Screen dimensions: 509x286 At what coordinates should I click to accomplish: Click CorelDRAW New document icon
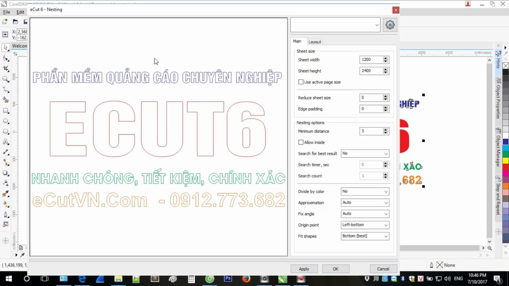tap(5, 22)
